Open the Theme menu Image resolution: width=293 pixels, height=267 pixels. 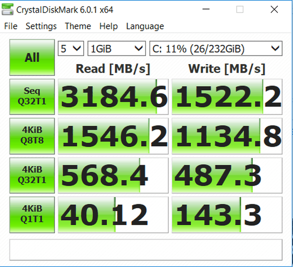click(78, 26)
